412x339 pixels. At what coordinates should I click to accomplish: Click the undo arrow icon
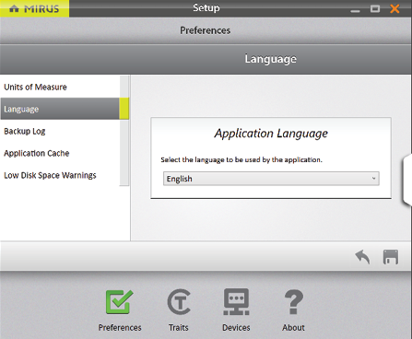click(x=362, y=257)
